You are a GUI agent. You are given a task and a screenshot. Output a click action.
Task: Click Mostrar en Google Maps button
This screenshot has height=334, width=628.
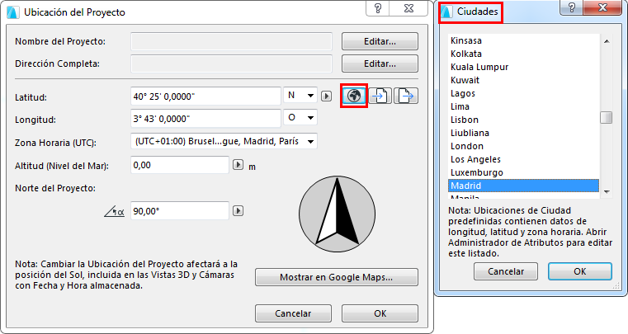coord(337,277)
